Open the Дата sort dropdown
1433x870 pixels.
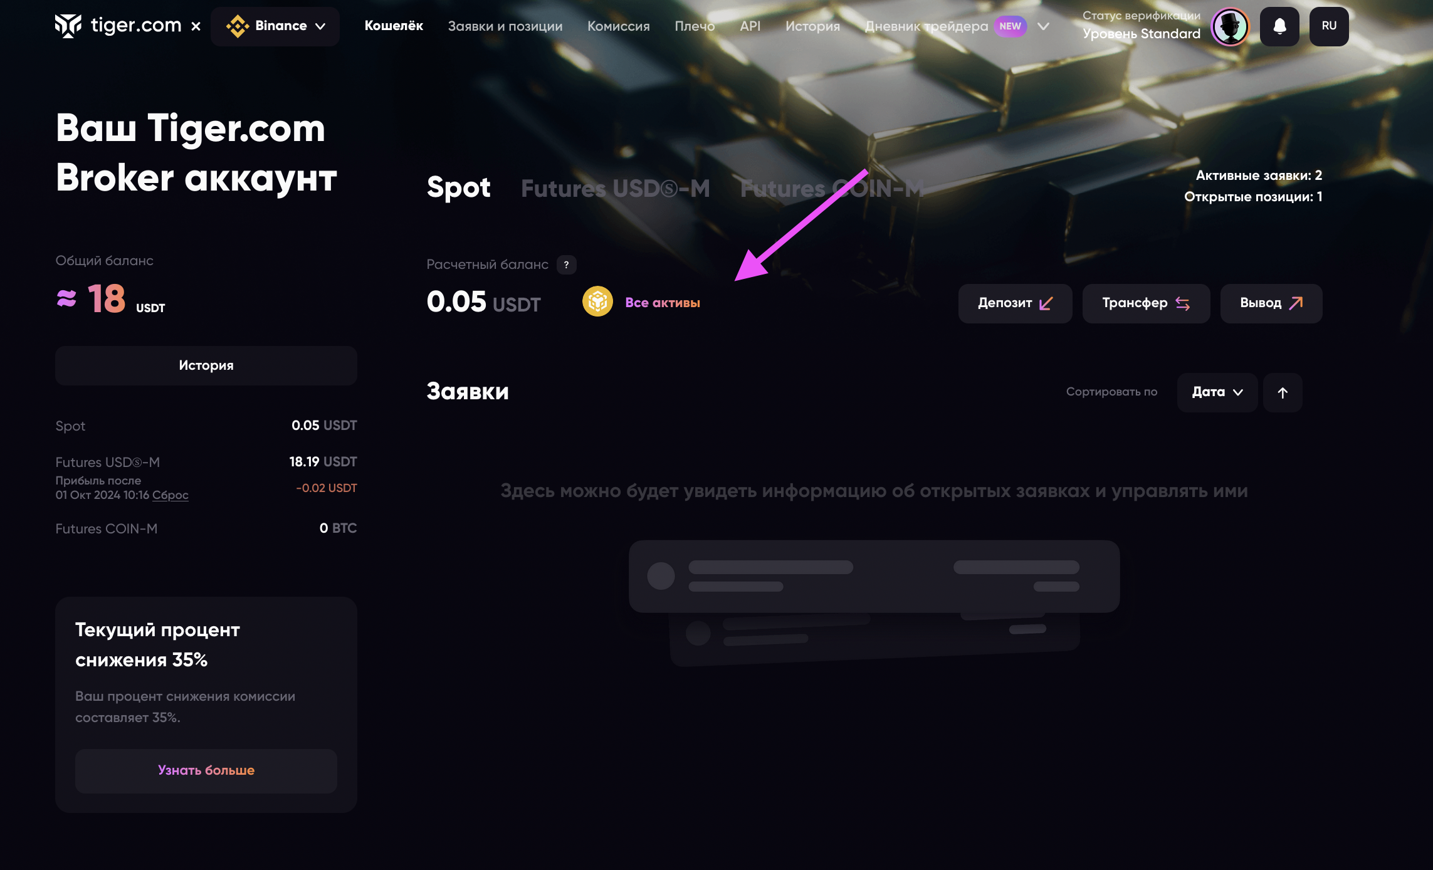point(1217,392)
